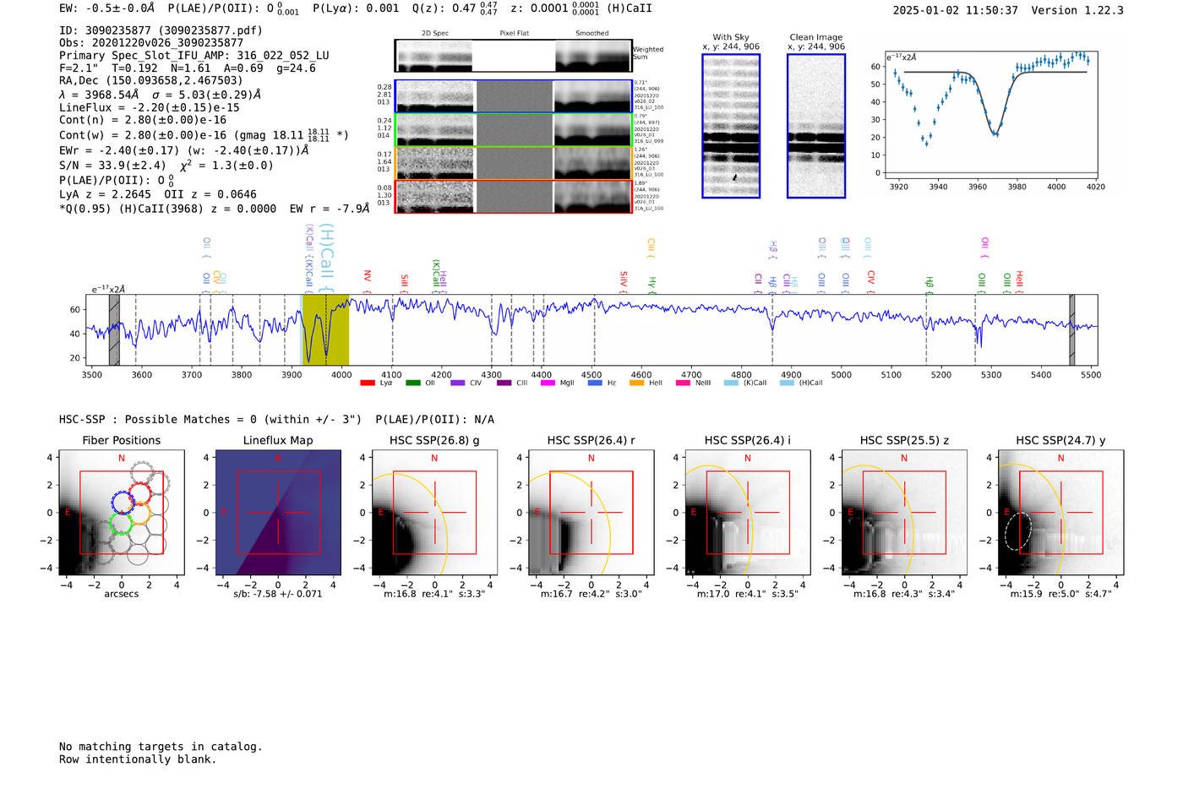
Task: Click the OII green legend swatch
Action: click(412, 383)
